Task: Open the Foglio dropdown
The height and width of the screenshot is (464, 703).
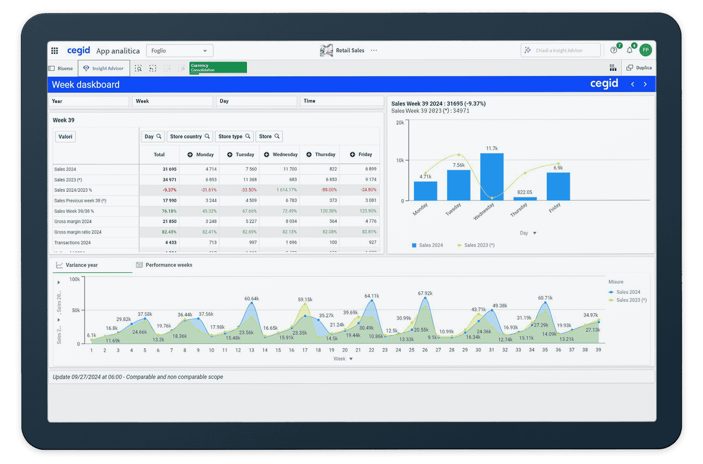Action: click(179, 51)
